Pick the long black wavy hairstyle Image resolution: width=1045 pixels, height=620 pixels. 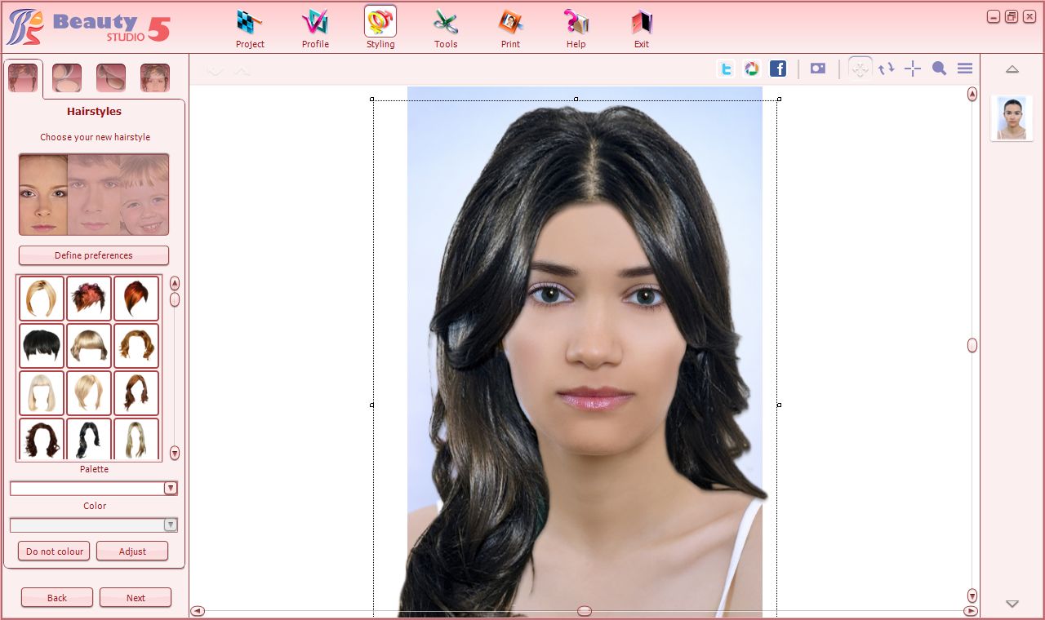(89, 440)
